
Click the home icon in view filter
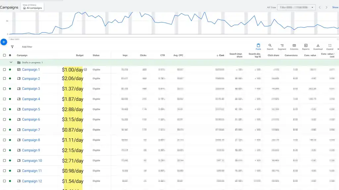[24, 8]
